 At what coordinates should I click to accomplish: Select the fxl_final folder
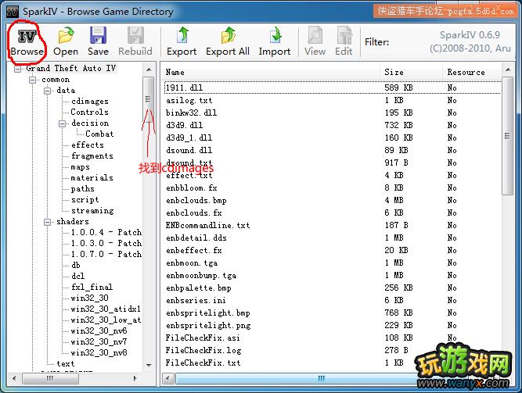point(92,288)
